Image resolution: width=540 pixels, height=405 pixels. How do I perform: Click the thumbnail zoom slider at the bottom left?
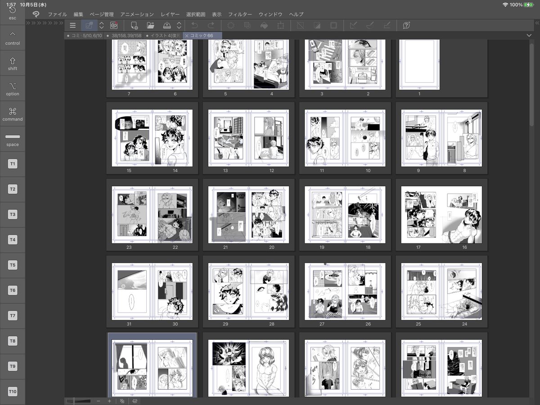[x=78, y=401]
